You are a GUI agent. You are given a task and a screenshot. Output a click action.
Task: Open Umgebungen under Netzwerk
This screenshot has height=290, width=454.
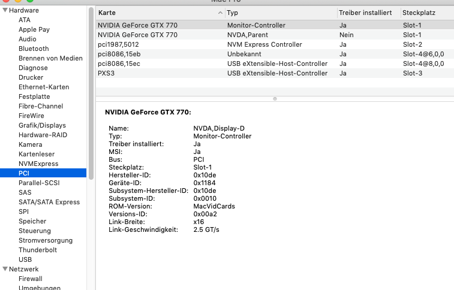[40, 288]
